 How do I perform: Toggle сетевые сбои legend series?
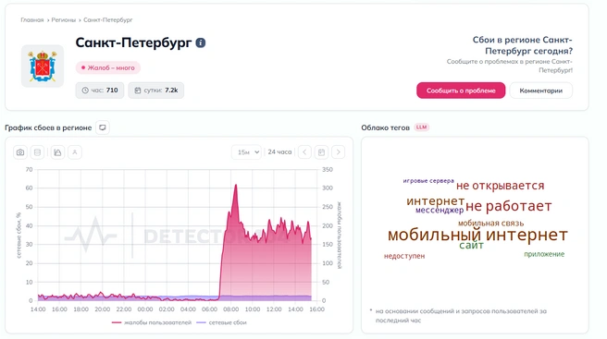tap(221, 322)
